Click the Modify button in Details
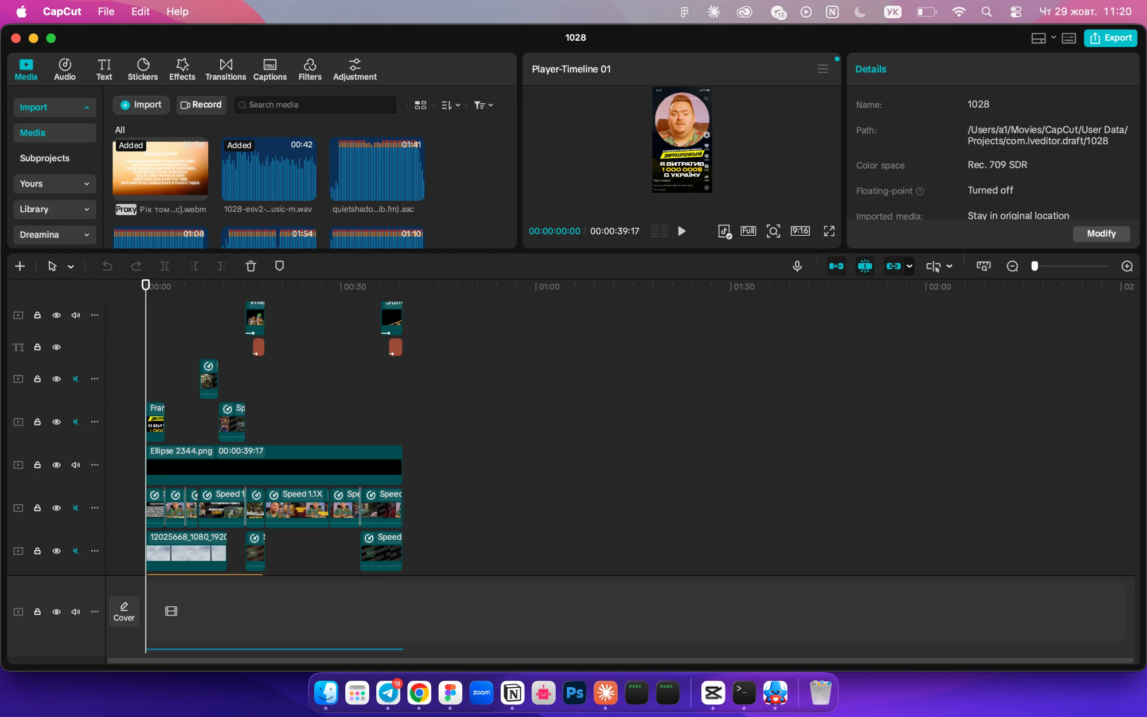The image size is (1147, 717). click(x=1101, y=233)
